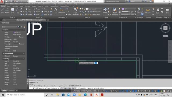Toggle the grid display in status bar

pyautogui.click(x=99, y=91)
